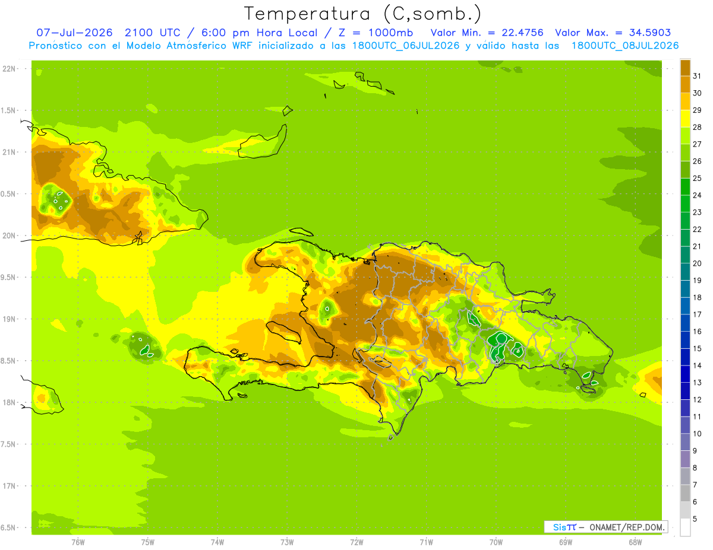
Task: Click legend value 8
Action: point(695,468)
